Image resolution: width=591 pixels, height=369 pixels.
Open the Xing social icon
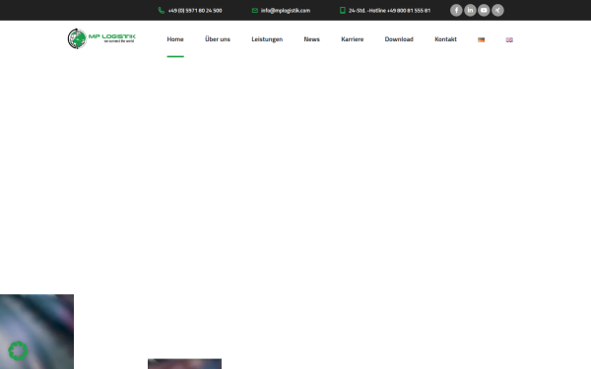pos(497,10)
